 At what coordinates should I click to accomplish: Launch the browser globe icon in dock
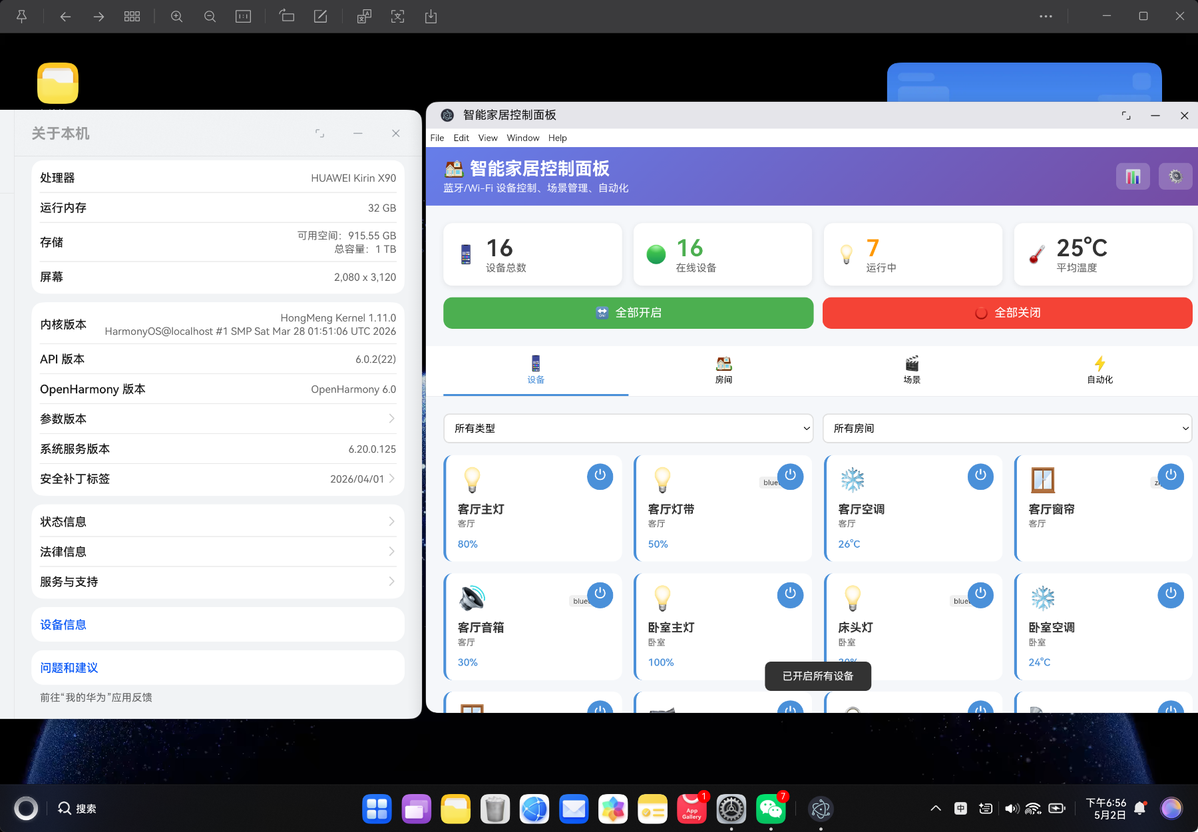tap(534, 809)
